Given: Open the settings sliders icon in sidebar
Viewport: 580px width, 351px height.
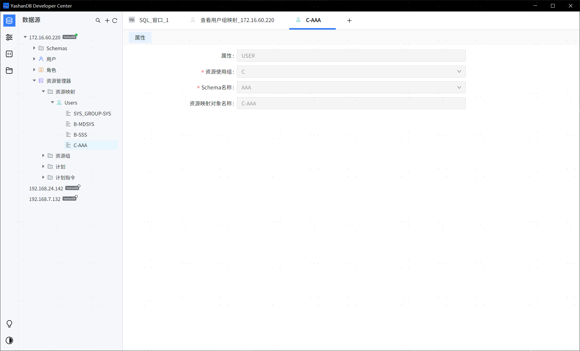Looking at the screenshot, I should click(x=9, y=37).
